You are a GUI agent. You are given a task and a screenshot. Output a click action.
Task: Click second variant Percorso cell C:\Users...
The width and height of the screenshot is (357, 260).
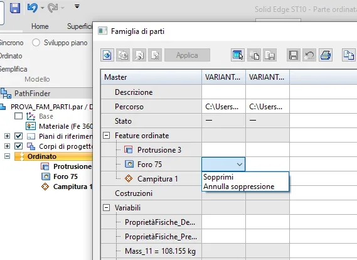tap(267, 106)
